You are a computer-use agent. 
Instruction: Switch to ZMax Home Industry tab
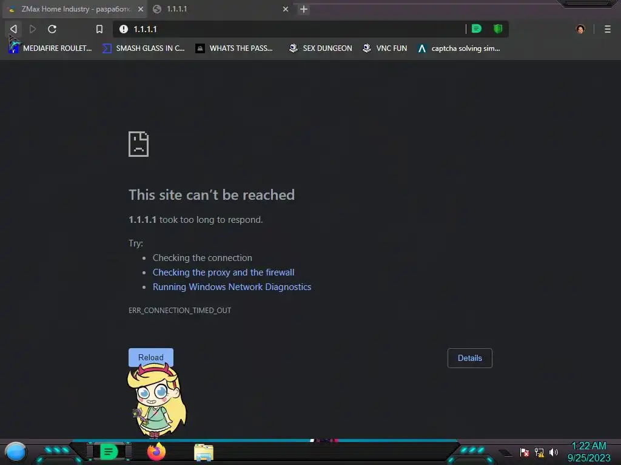click(x=75, y=9)
